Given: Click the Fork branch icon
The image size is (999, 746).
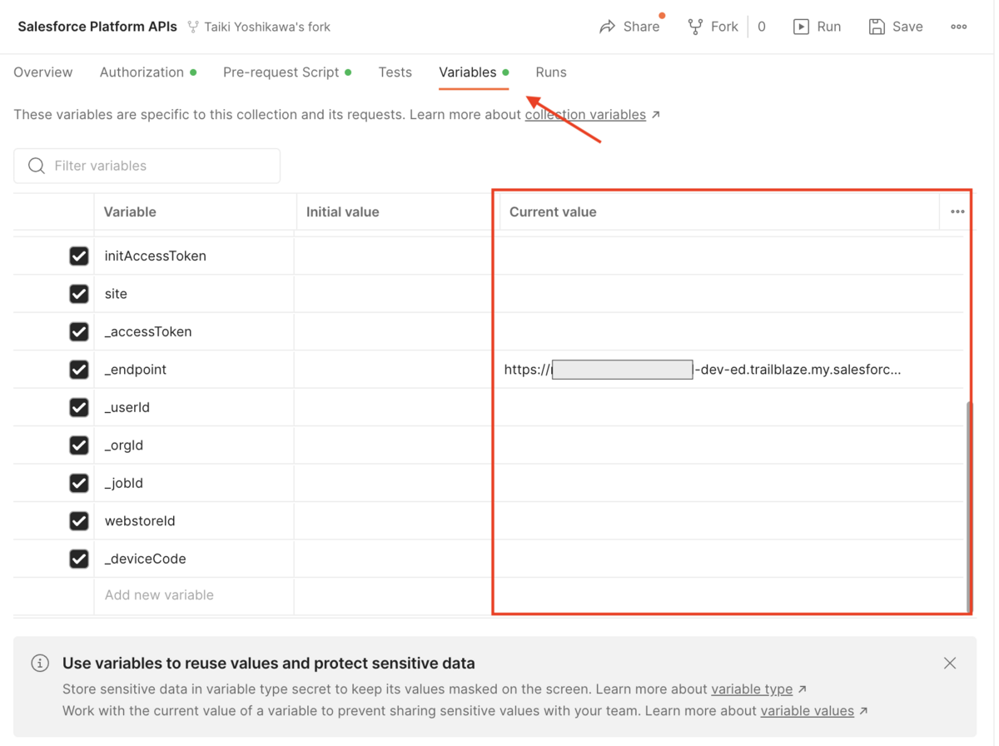Looking at the screenshot, I should pyautogui.click(x=695, y=27).
